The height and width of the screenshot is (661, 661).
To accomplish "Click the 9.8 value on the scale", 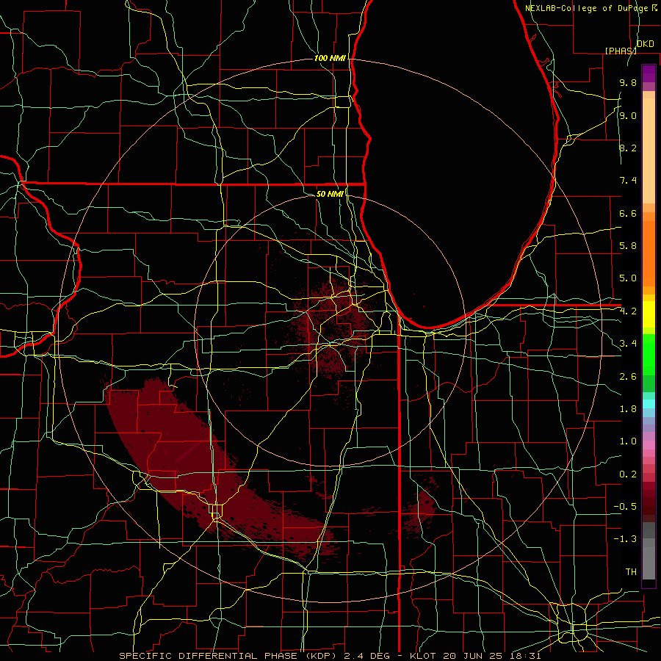I will tap(628, 82).
